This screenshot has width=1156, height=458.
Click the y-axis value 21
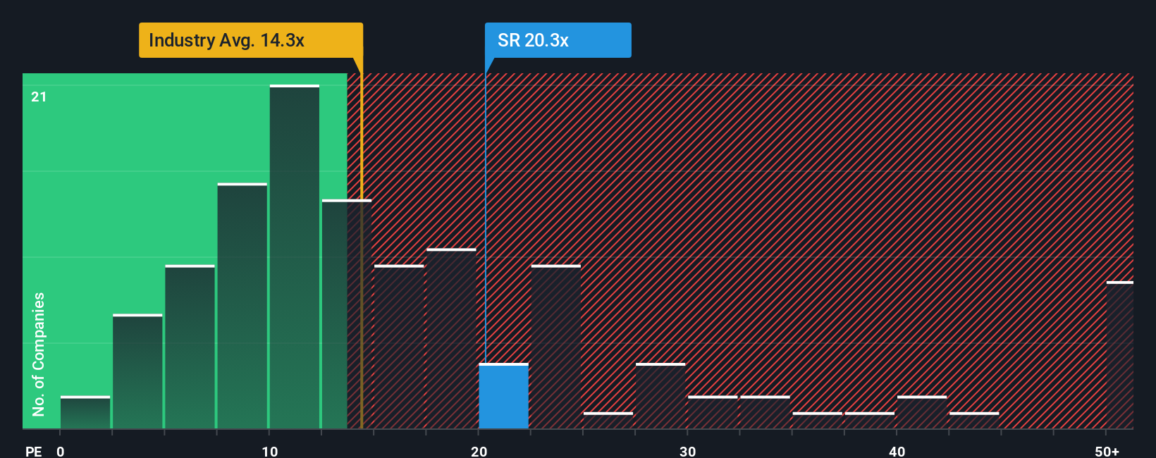point(39,97)
